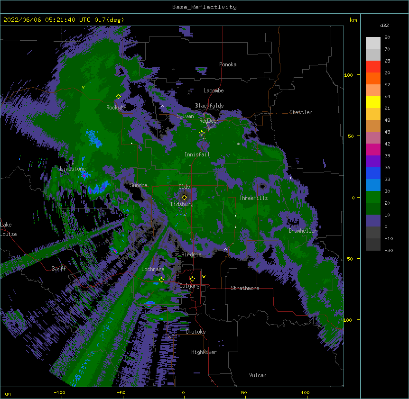Screen dimensions: 409x399
Task: Click the Didsbury city label
Action: 182,204
